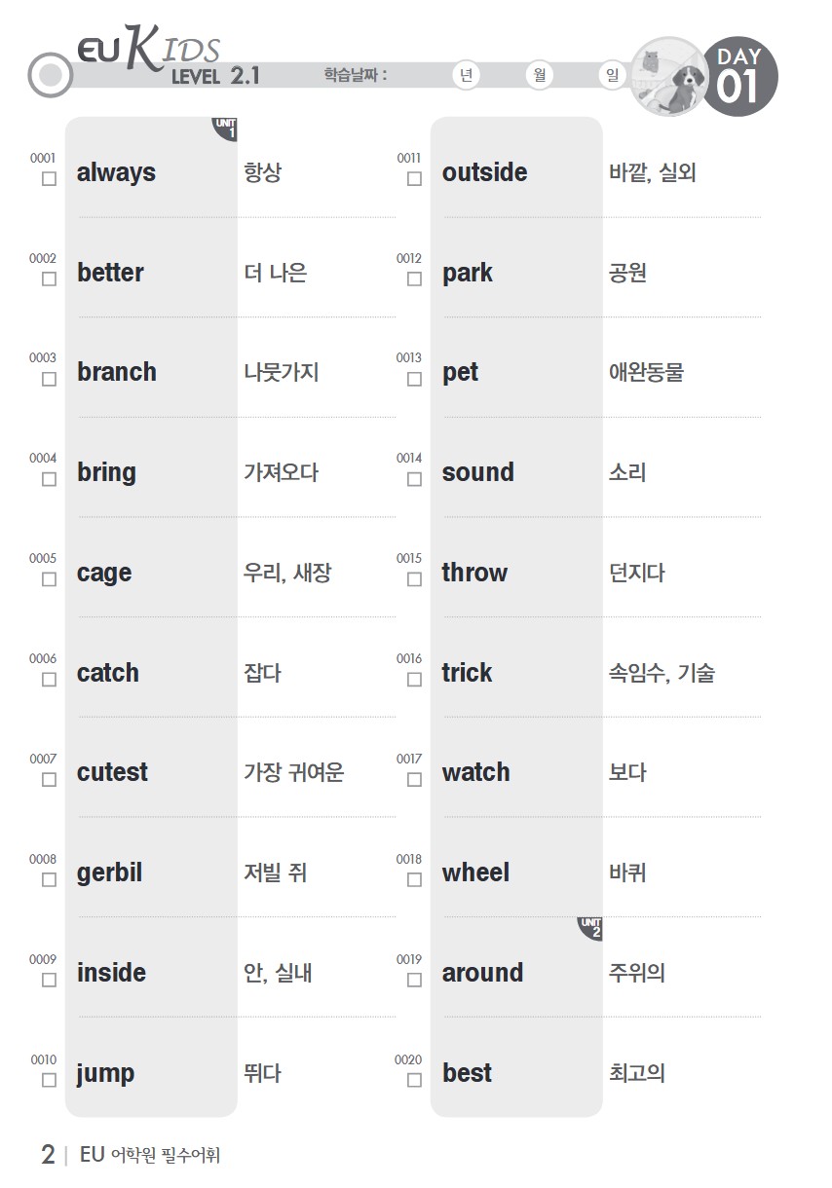The width and height of the screenshot is (832, 1188).
Task: Click the concentric circle icon beside the logo
Action: point(51,75)
